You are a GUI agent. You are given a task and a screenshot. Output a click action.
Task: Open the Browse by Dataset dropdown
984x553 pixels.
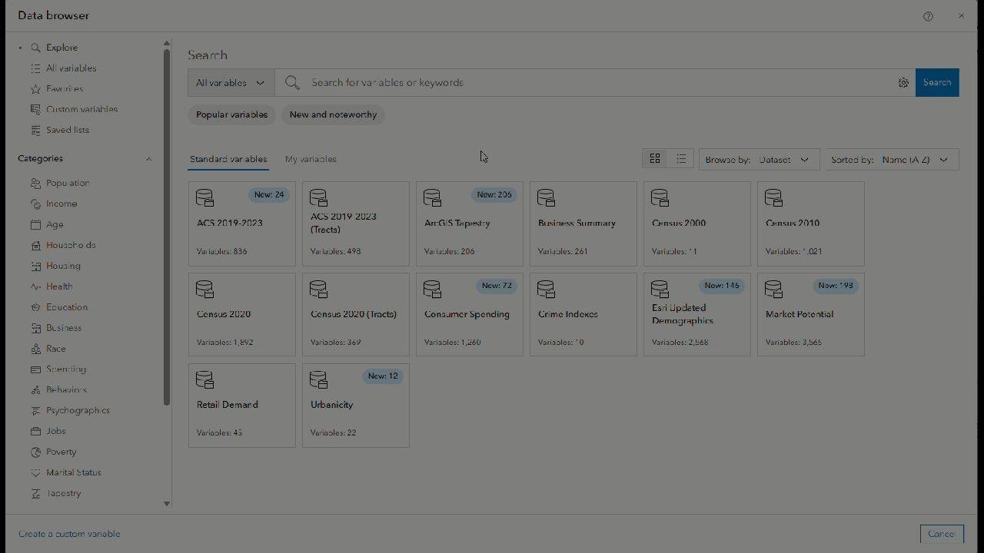pos(759,160)
